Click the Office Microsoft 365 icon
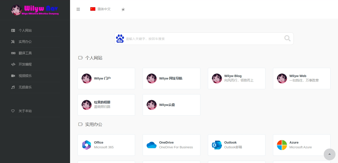338x163 pixels. click(x=87, y=145)
